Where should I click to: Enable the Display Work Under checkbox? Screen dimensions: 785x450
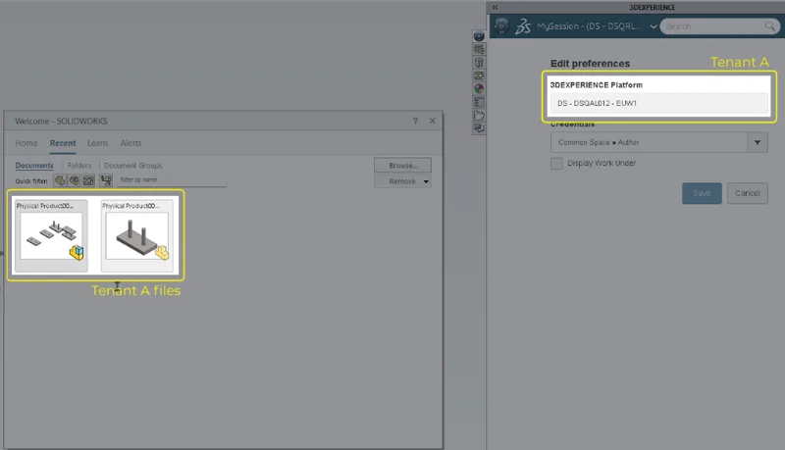pos(556,163)
